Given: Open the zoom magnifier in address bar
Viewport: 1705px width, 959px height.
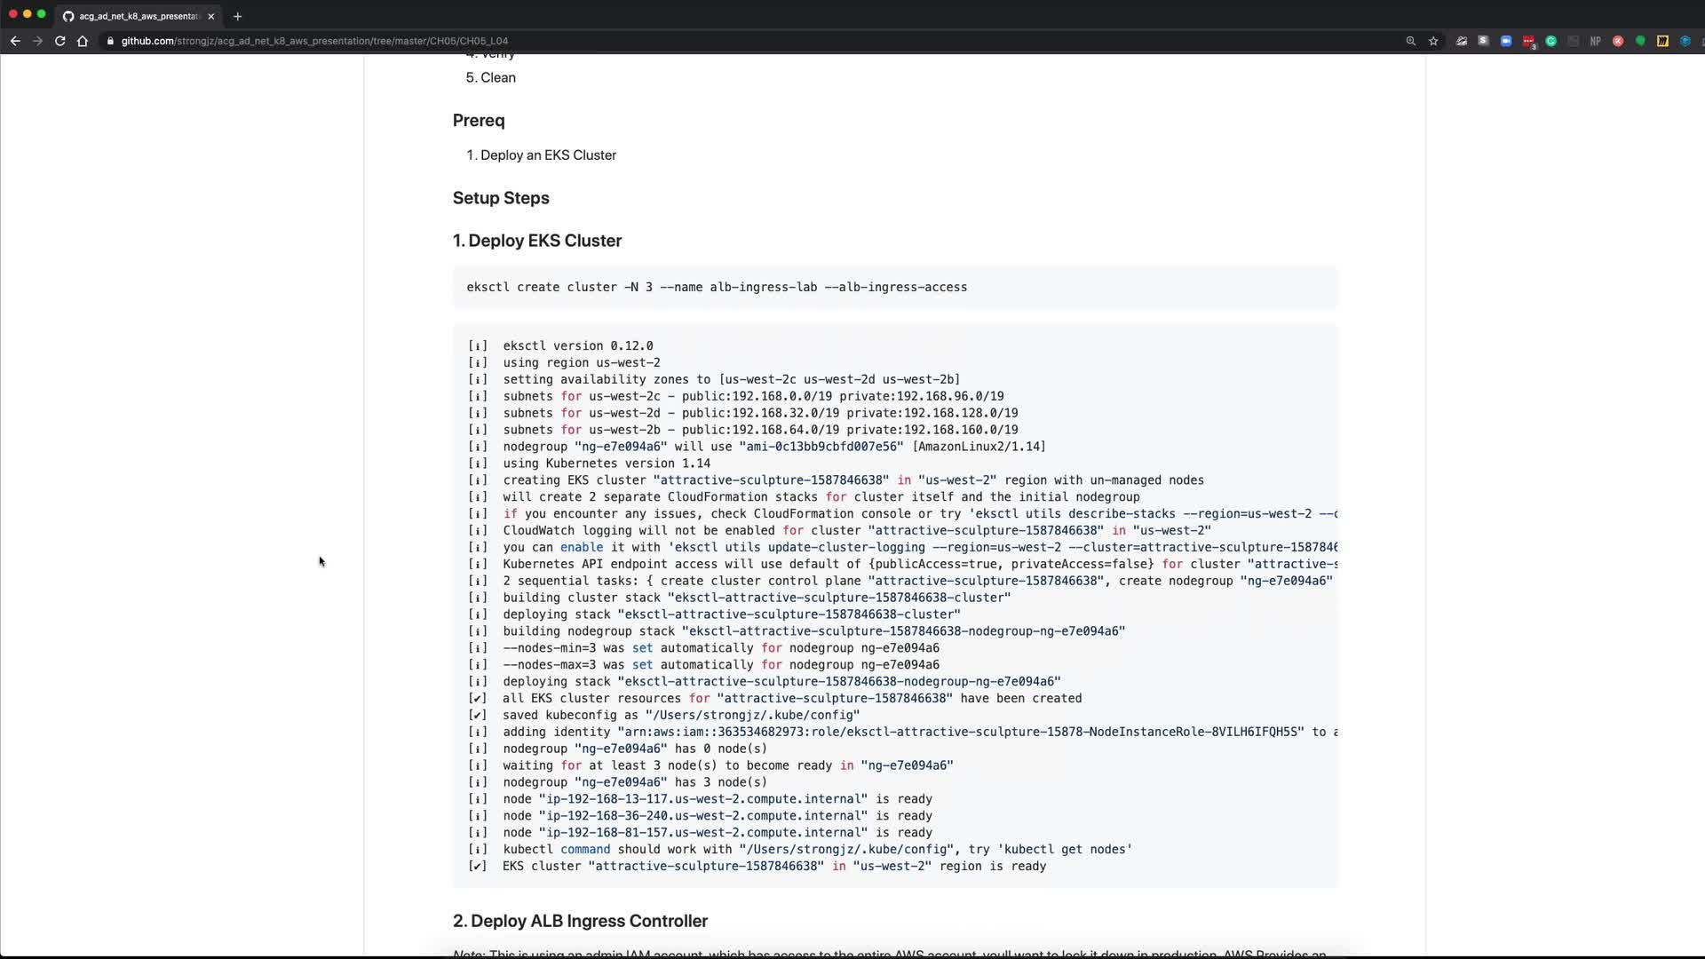Looking at the screenshot, I should [x=1410, y=41].
